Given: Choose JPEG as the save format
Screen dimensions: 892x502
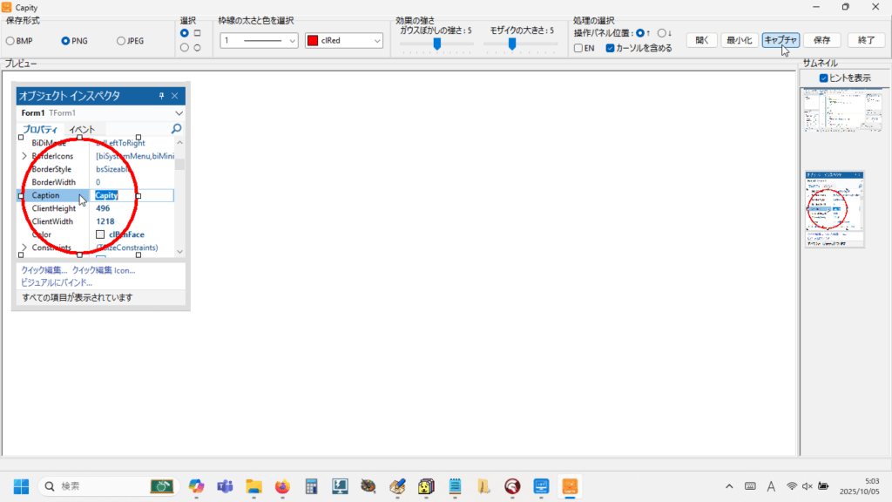Looking at the screenshot, I should click(x=121, y=41).
